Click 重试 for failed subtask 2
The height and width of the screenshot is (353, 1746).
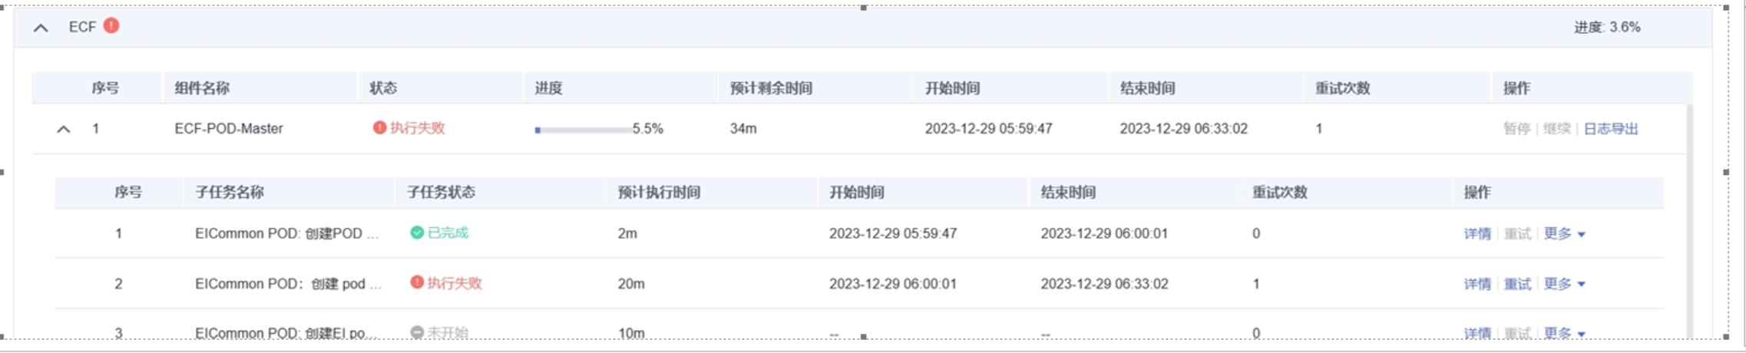tap(1517, 284)
